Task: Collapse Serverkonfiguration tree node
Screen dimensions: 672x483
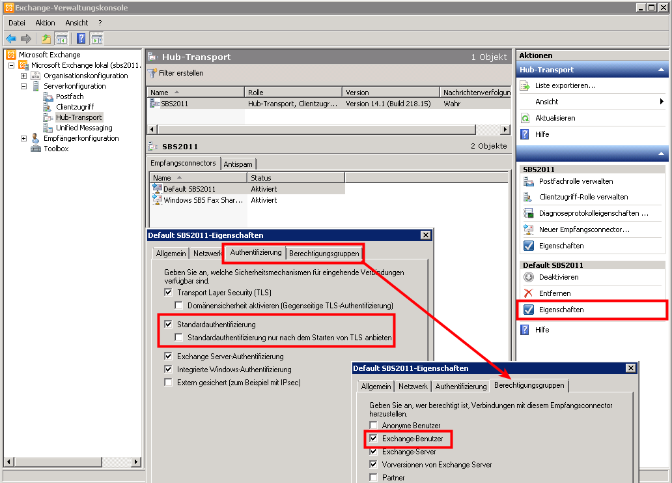Action: [24, 86]
